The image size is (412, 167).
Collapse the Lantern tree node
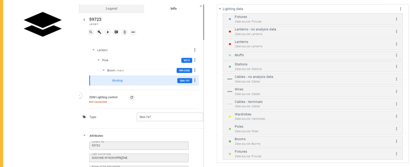(x=93, y=50)
